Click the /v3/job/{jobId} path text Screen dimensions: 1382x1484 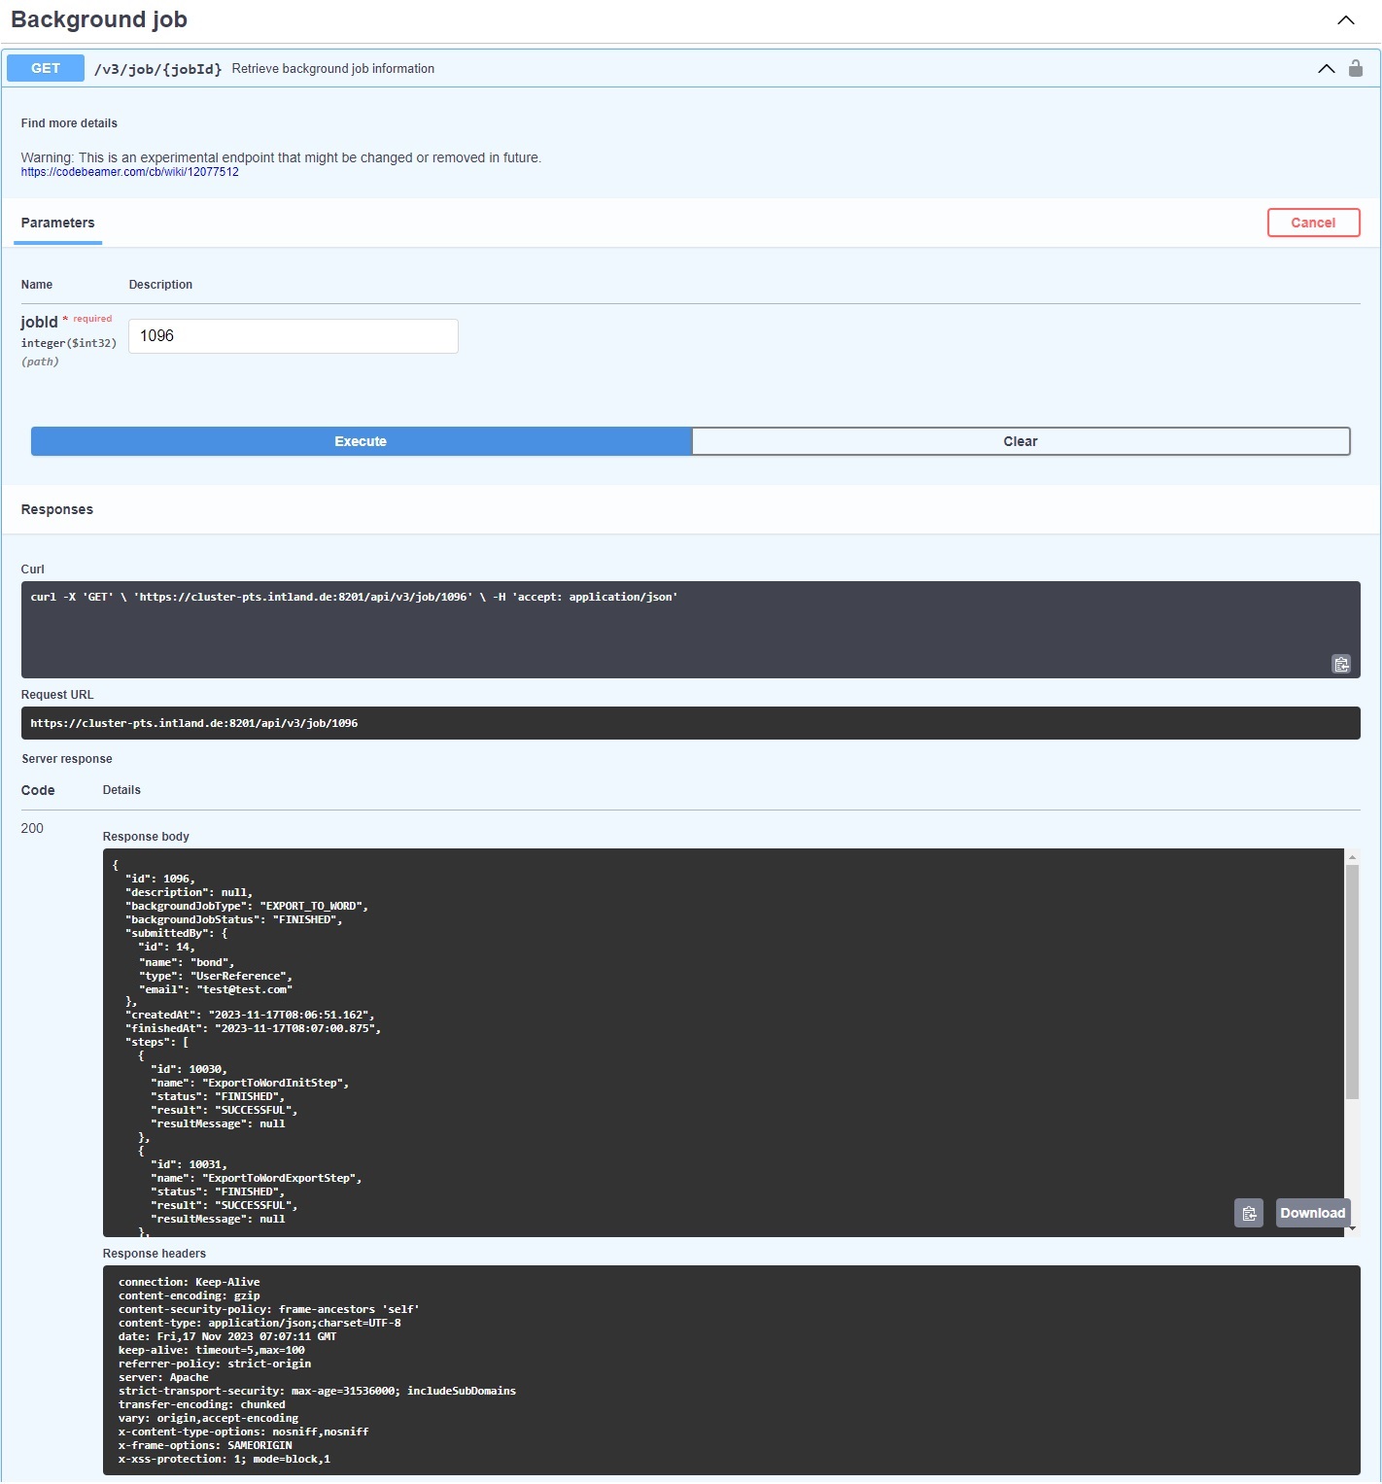[158, 69]
